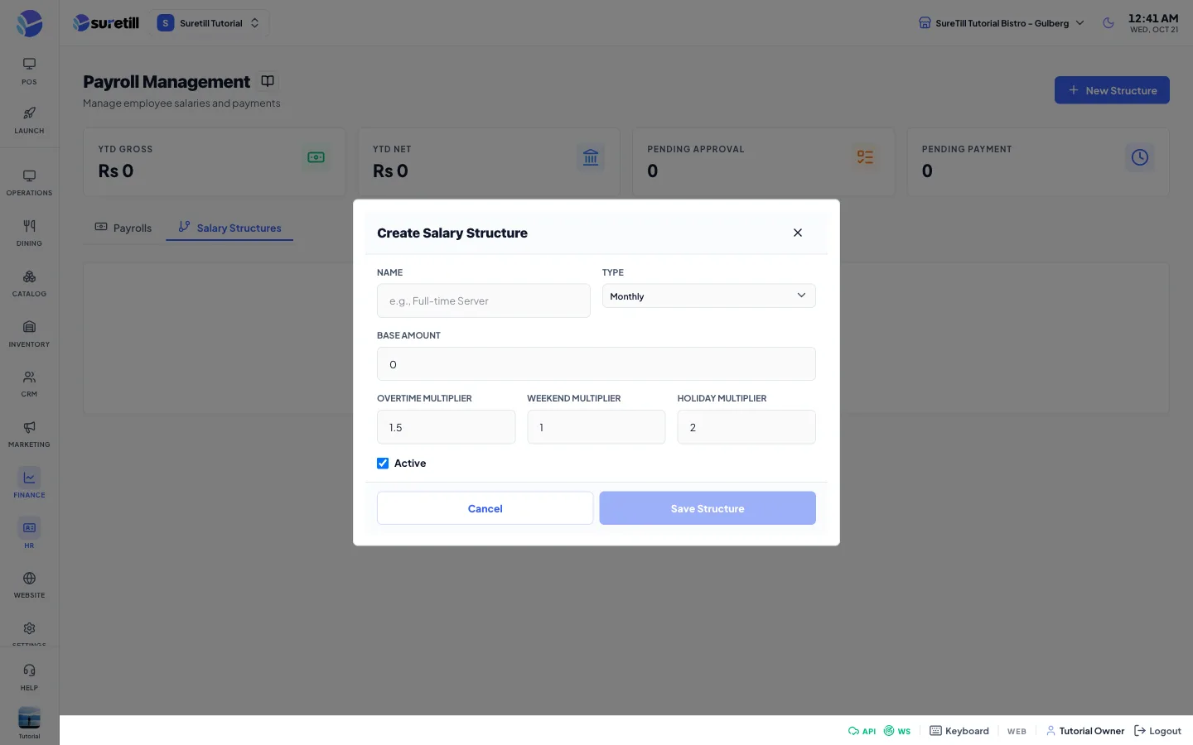Open the POS sidebar icon
Screen dimensions: 1193x745
tap(29, 71)
